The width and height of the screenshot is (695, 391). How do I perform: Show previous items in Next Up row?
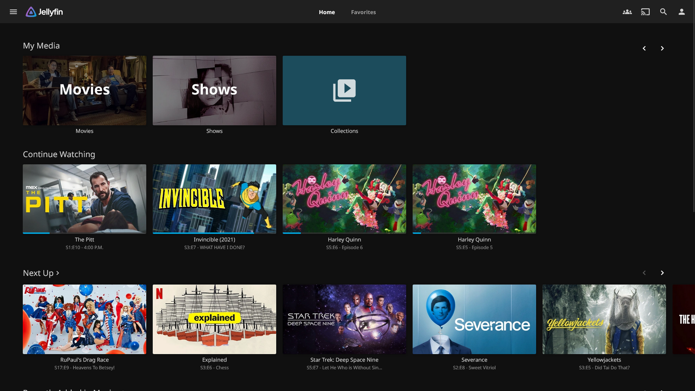tap(644, 273)
